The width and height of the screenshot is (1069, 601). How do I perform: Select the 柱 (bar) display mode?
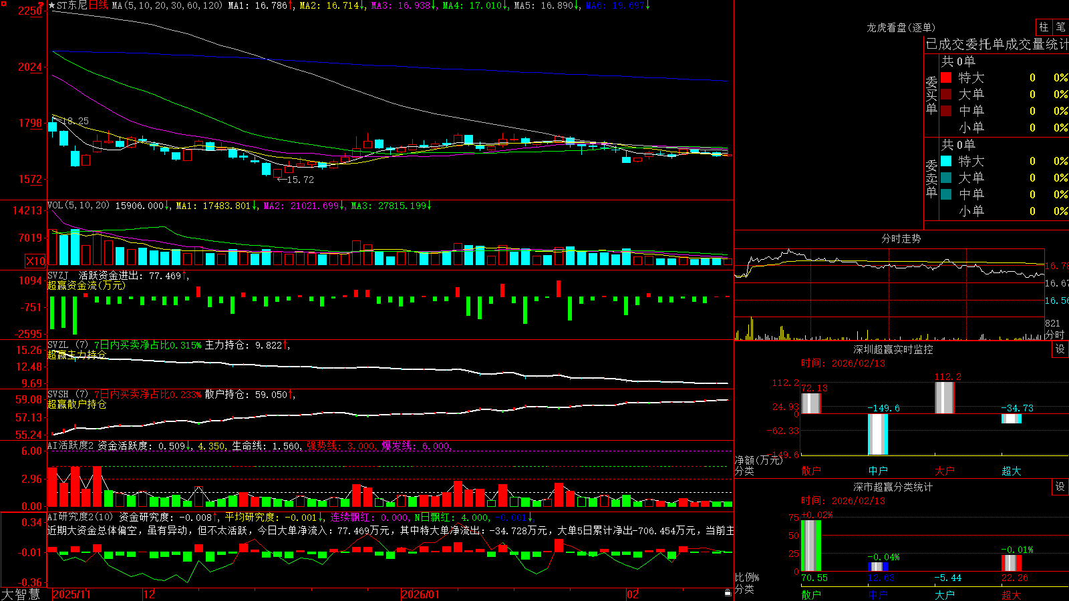(x=1044, y=27)
